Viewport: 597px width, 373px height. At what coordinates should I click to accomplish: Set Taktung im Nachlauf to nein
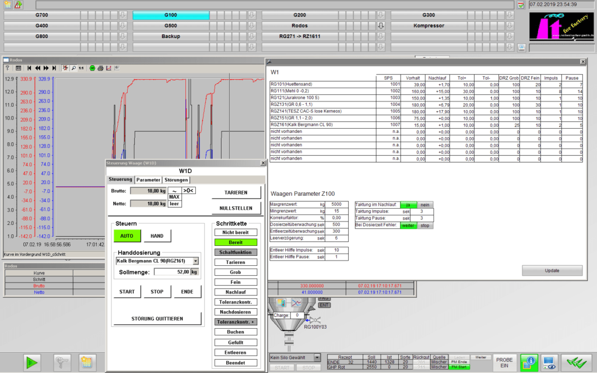point(425,205)
